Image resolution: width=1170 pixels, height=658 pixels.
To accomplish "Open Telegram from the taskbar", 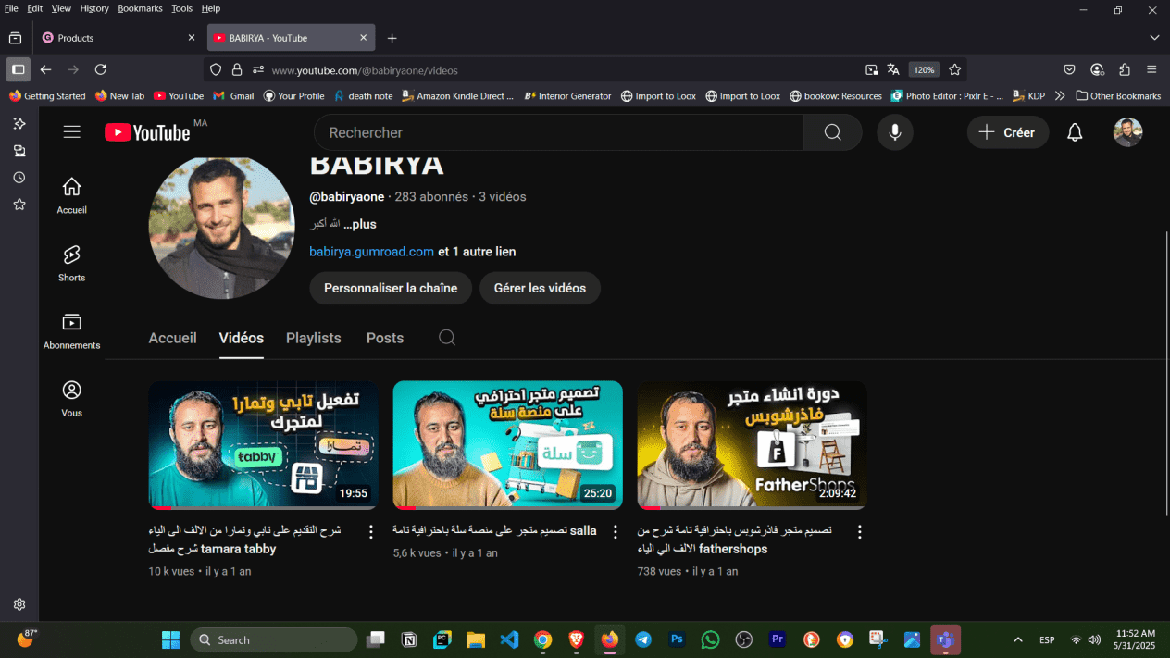I will [x=642, y=639].
